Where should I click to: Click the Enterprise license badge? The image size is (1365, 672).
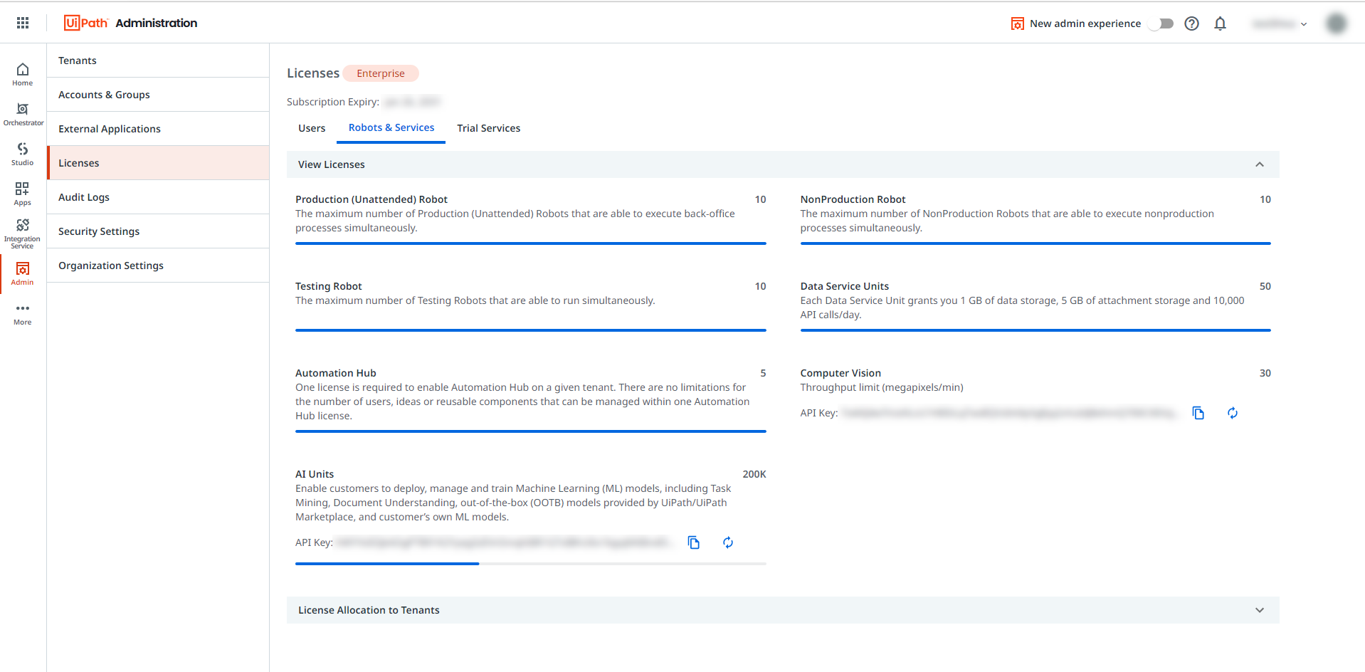(381, 73)
